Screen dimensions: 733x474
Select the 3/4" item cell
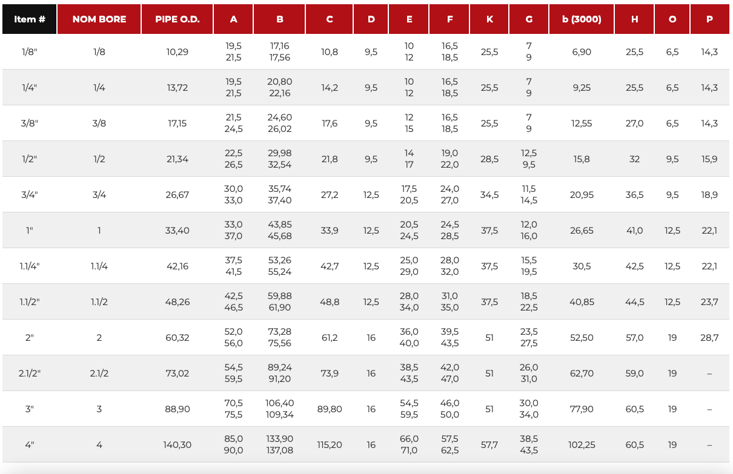click(30, 195)
